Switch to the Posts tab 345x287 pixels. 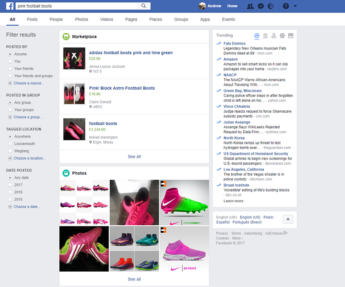[x=32, y=20]
